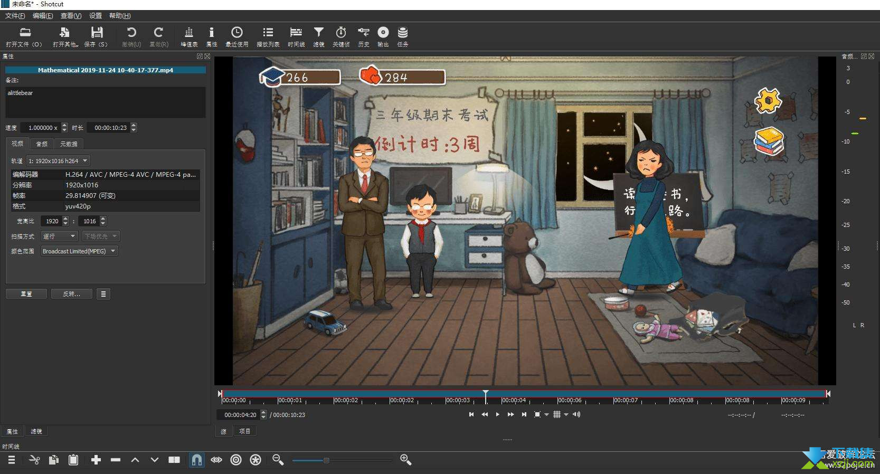Click the 打开其他 toolbar icon
The image size is (880, 474).
pyautogui.click(x=65, y=37)
